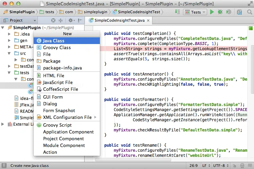Select GUI Form in New menu
This screenshot has height=169, width=254.
(67, 97)
